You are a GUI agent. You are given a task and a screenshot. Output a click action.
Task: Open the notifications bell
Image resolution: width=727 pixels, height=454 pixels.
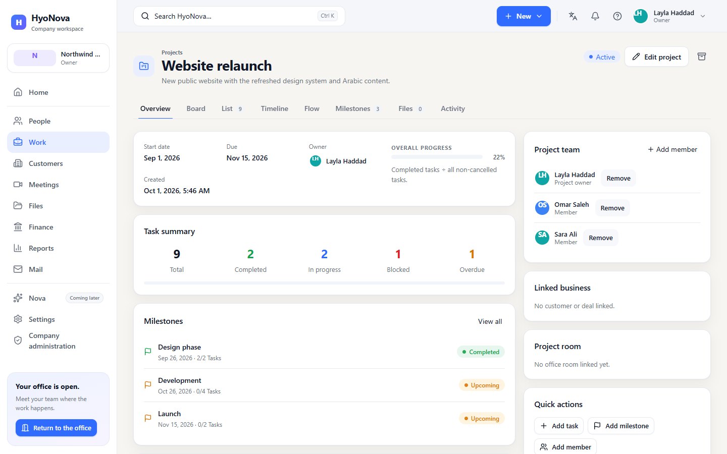tap(595, 16)
